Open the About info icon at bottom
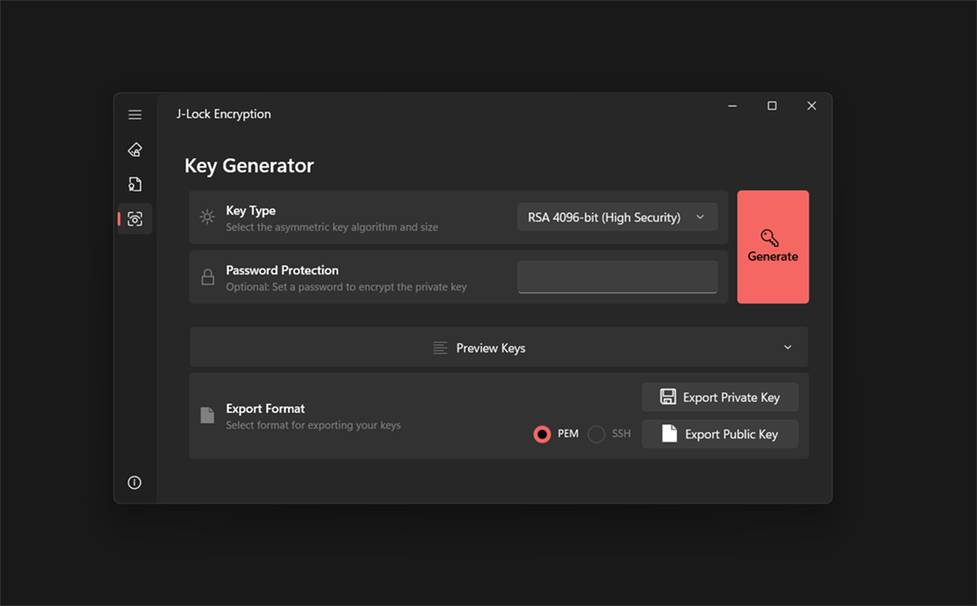Image resolution: width=977 pixels, height=606 pixels. pos(135,482)
